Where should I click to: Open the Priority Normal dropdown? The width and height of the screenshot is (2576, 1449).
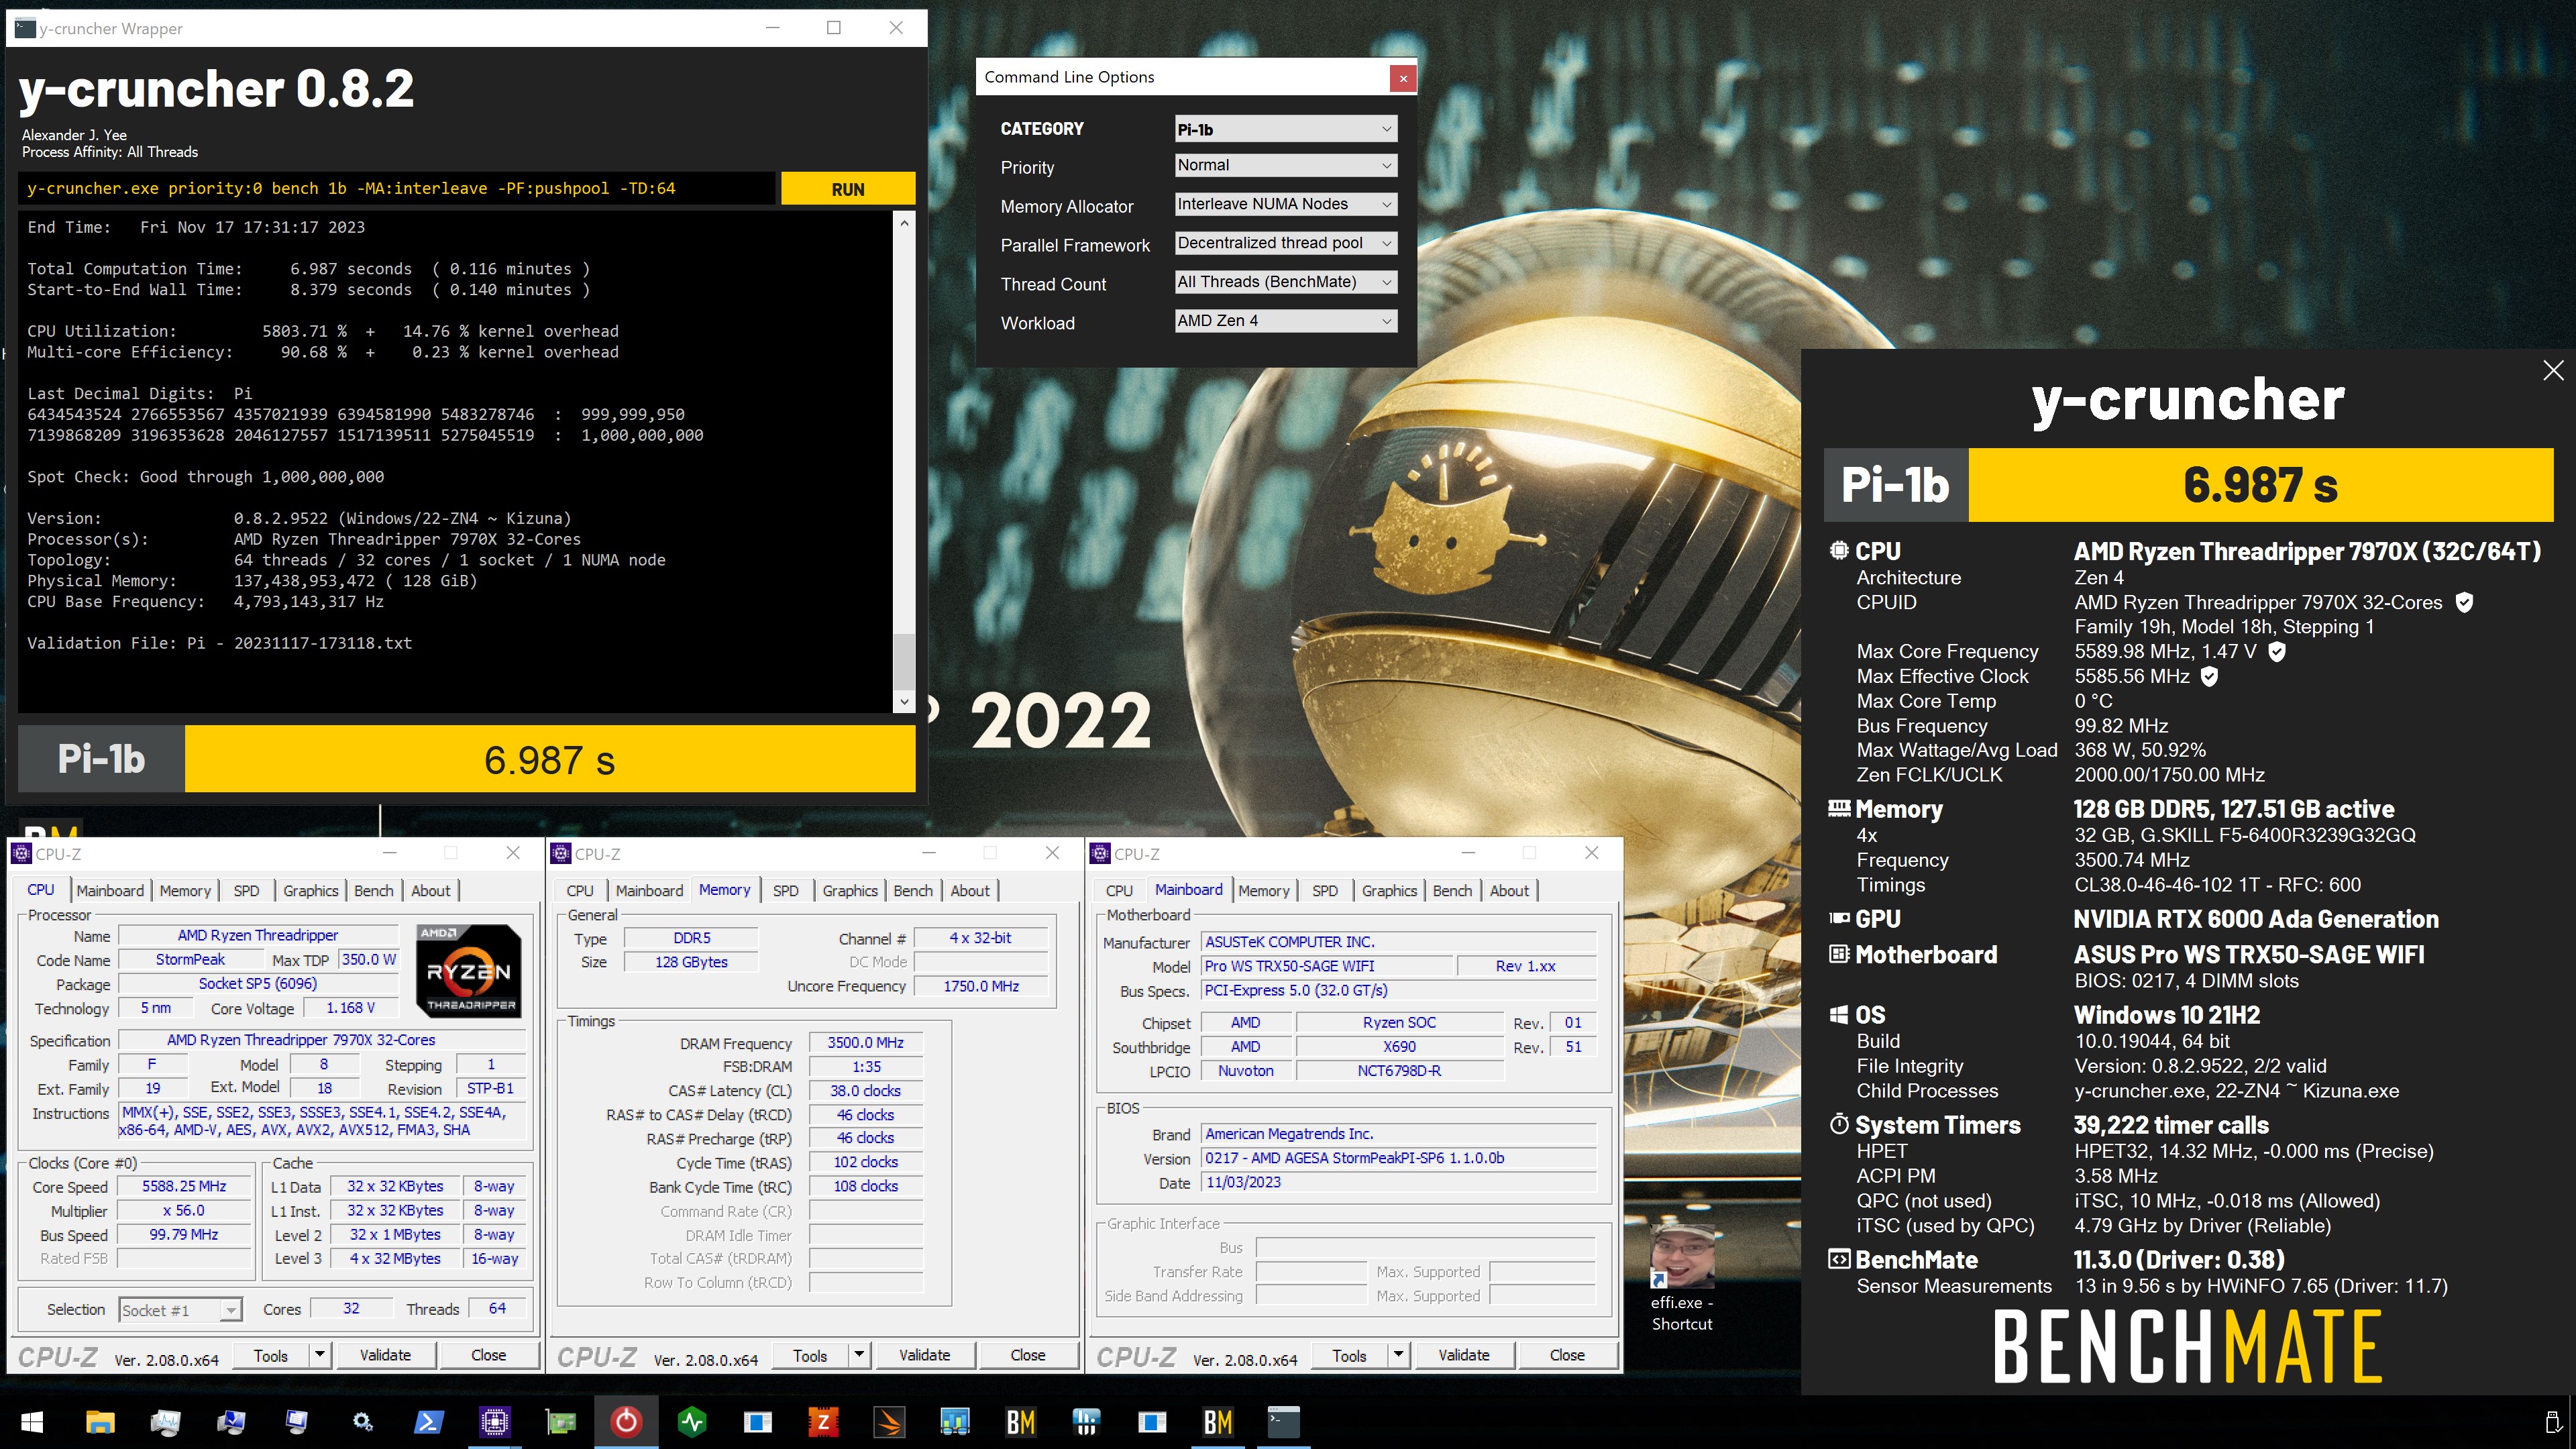(1285, 165)
